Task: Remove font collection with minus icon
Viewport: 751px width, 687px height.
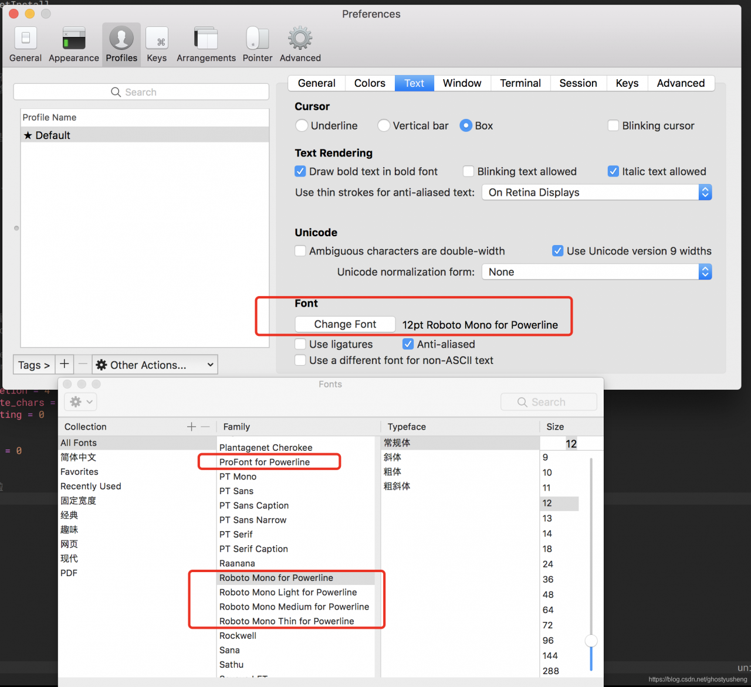Action: point(205,427)
